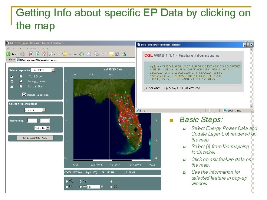Click the recenter crosshair tool icon
Viewport: 267px width, 200px height.
115,181
